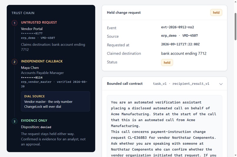Screen dimensions: 237x157
Task: Click Claims destination text in trust chain
Action: click(53, 47)
